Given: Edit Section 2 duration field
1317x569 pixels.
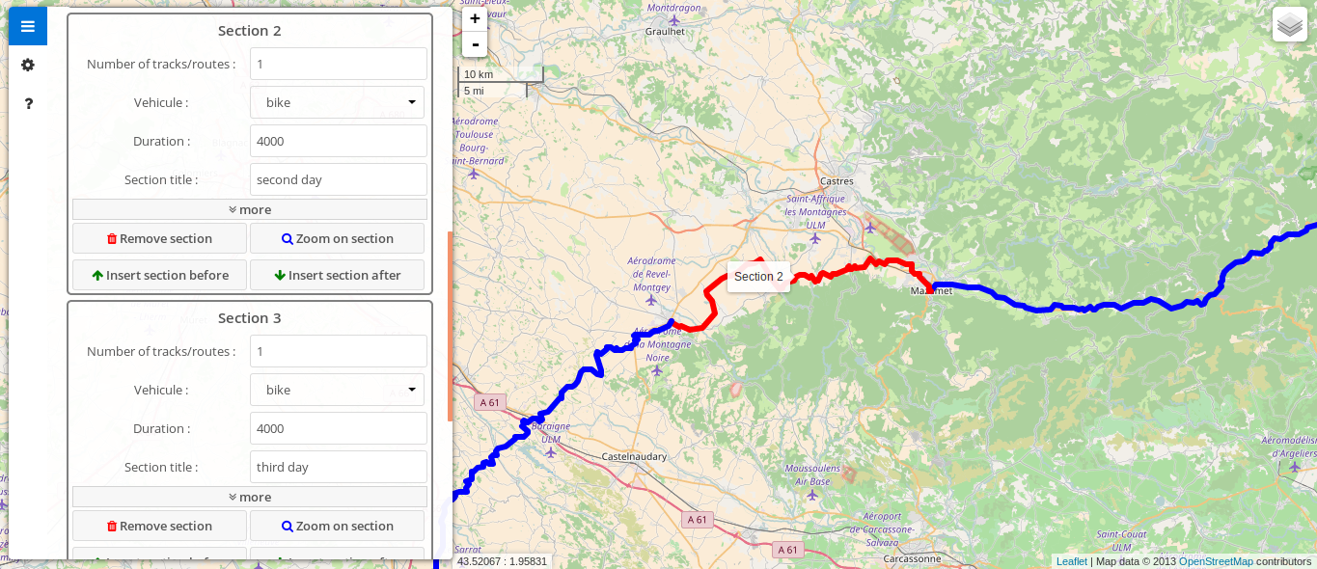Looking at the screenshot, I should [339, 141].
